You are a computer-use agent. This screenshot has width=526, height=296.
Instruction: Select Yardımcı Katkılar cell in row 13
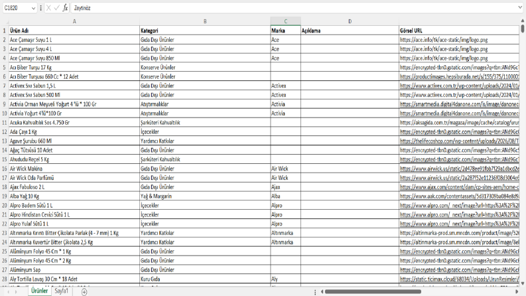pos(205,141)
